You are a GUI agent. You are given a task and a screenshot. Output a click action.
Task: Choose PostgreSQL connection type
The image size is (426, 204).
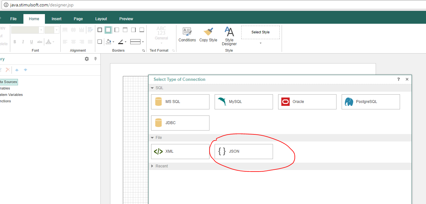click(x=371, y=102)
